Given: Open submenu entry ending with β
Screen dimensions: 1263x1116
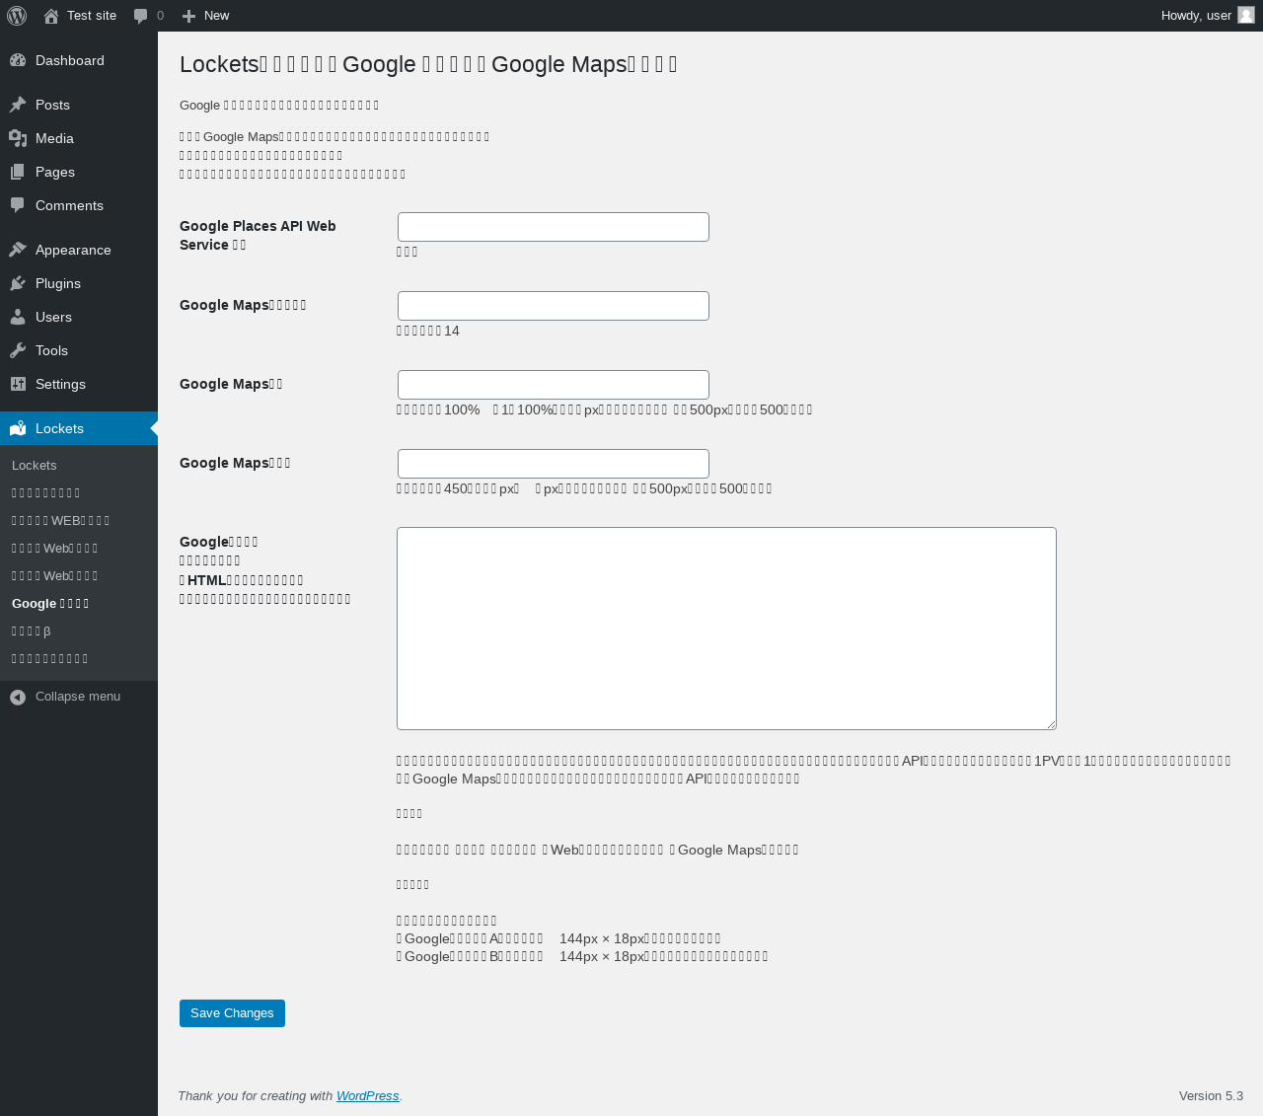Looking at the screenshot, I should coord(79,631).
